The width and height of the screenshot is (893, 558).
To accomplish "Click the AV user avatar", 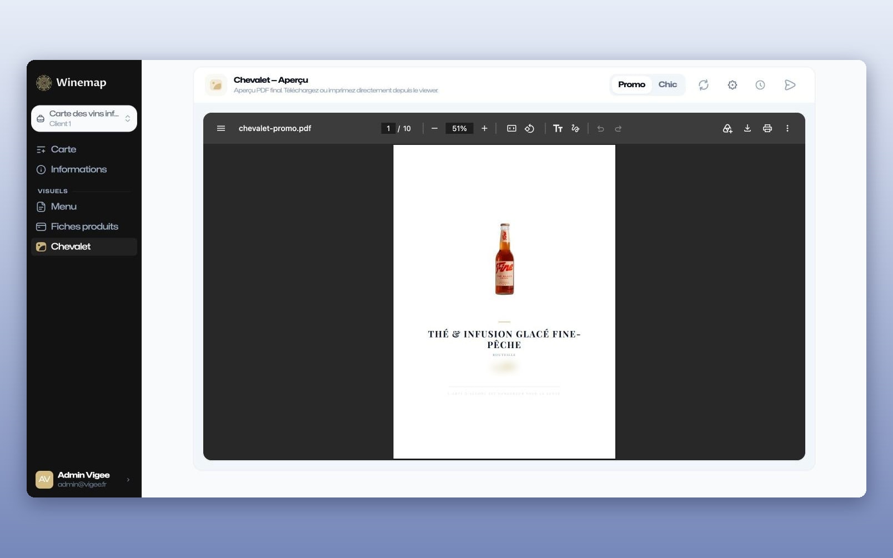I will 44,479.
